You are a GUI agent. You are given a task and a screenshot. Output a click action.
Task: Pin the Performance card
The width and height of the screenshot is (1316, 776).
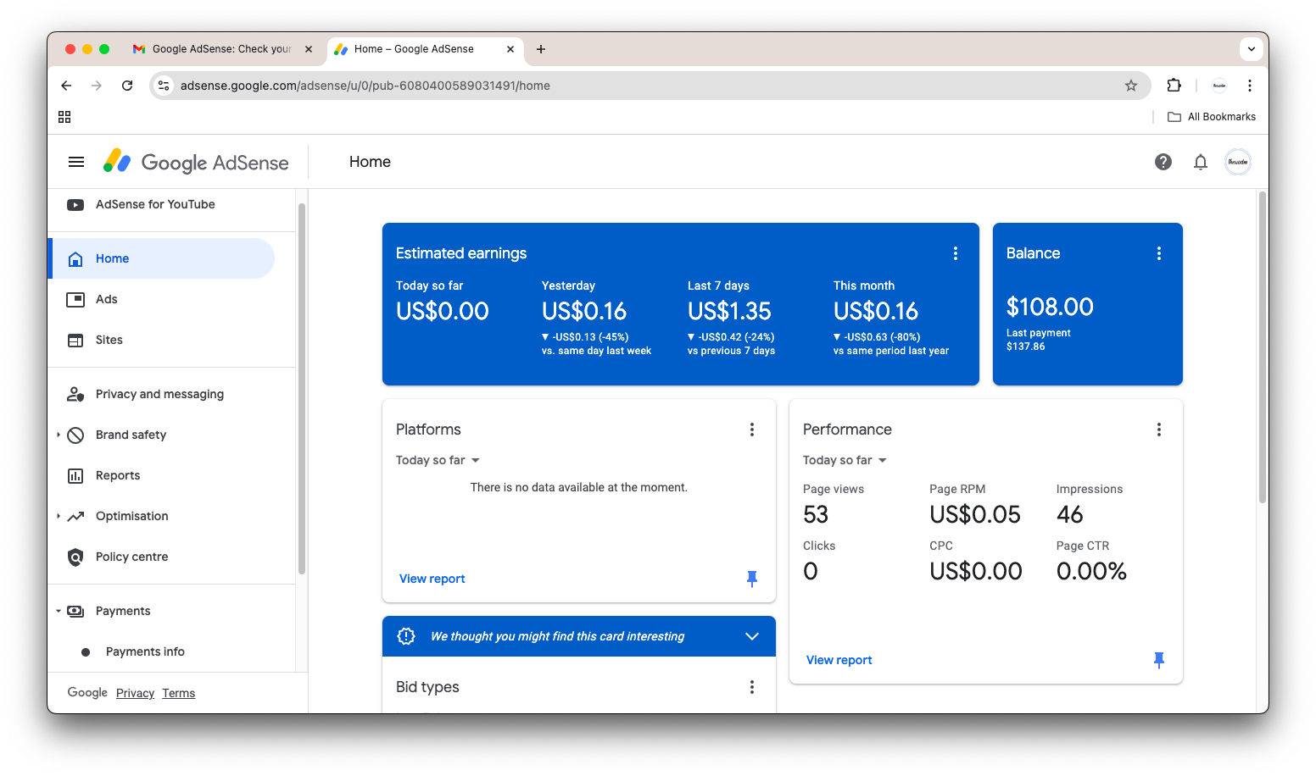(x=1159, y=660)
